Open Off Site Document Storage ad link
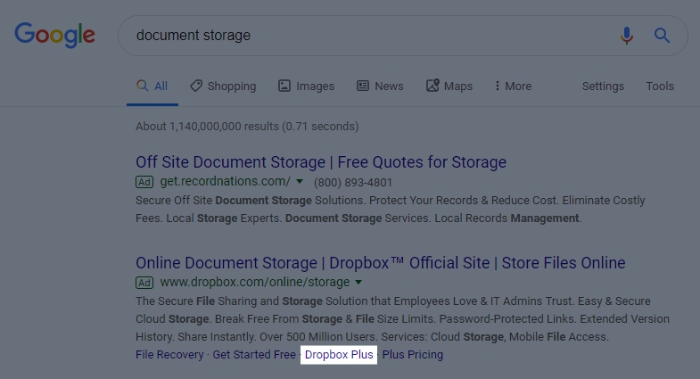The image size is (700, 379). (321, 162)
